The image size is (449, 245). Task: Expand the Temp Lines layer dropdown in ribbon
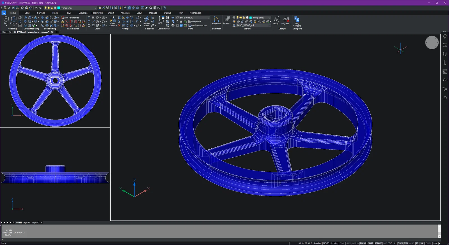tap(269, 18)
